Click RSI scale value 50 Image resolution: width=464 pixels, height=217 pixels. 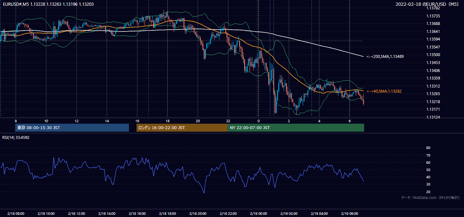[x=428, y=170]
